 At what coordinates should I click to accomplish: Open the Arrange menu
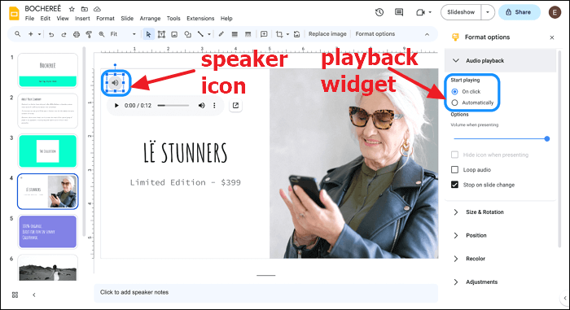click(x=150, y=18)
